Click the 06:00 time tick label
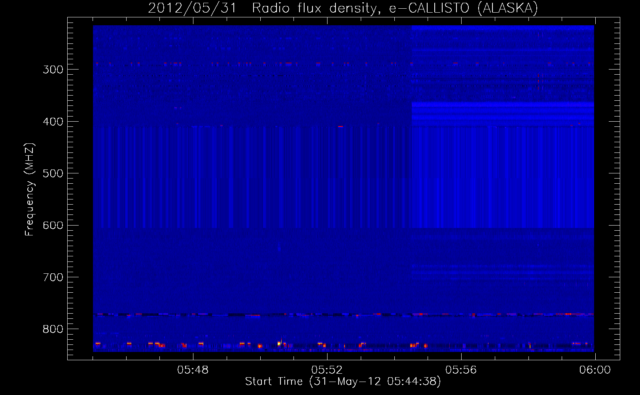Image resolution: width=640 pixels, height=395 pixels. (595, 370)
